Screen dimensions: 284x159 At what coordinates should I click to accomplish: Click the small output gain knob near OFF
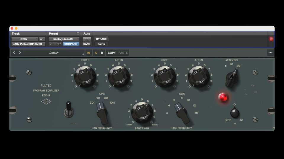click(x=235, y=112)
